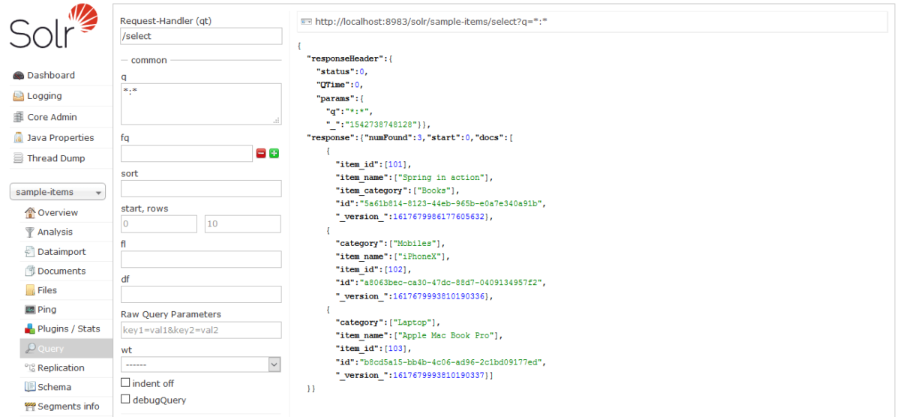Click the Logging icon
This screenshot has height=417, width=900.
(x=18, y=96)
